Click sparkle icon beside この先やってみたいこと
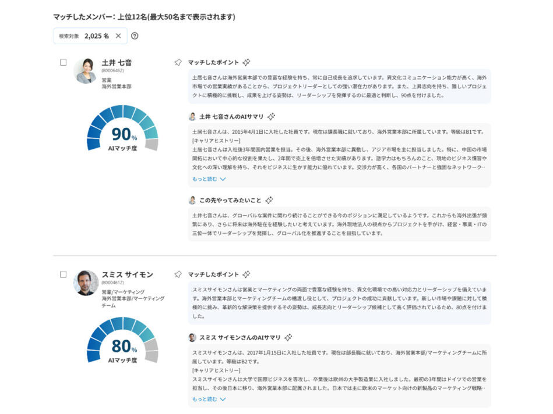The image size is (553, 414). point(269,200)
